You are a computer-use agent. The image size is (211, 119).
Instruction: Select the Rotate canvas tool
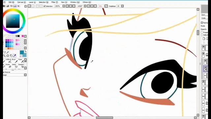8,56
